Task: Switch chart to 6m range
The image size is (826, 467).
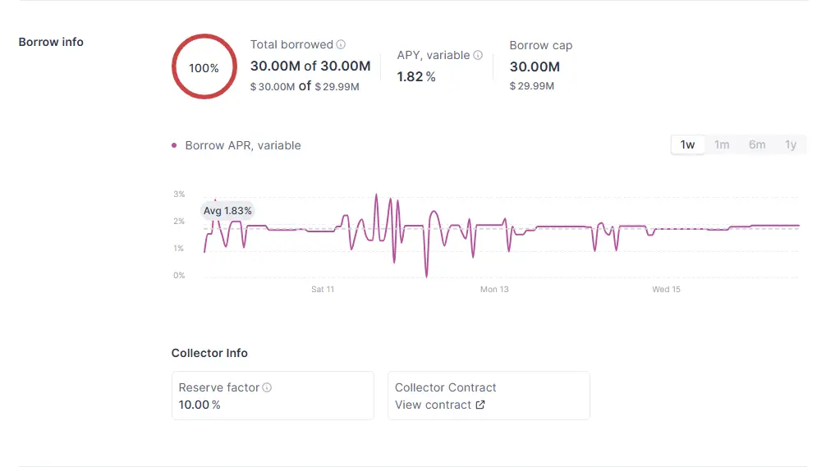Action: coord(756,144)
